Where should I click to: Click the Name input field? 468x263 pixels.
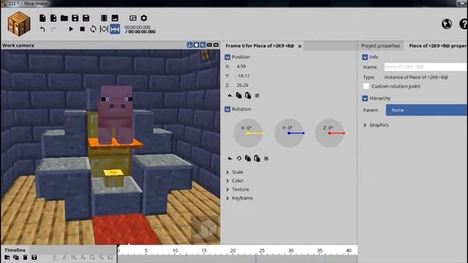click(x=426, y=66)
